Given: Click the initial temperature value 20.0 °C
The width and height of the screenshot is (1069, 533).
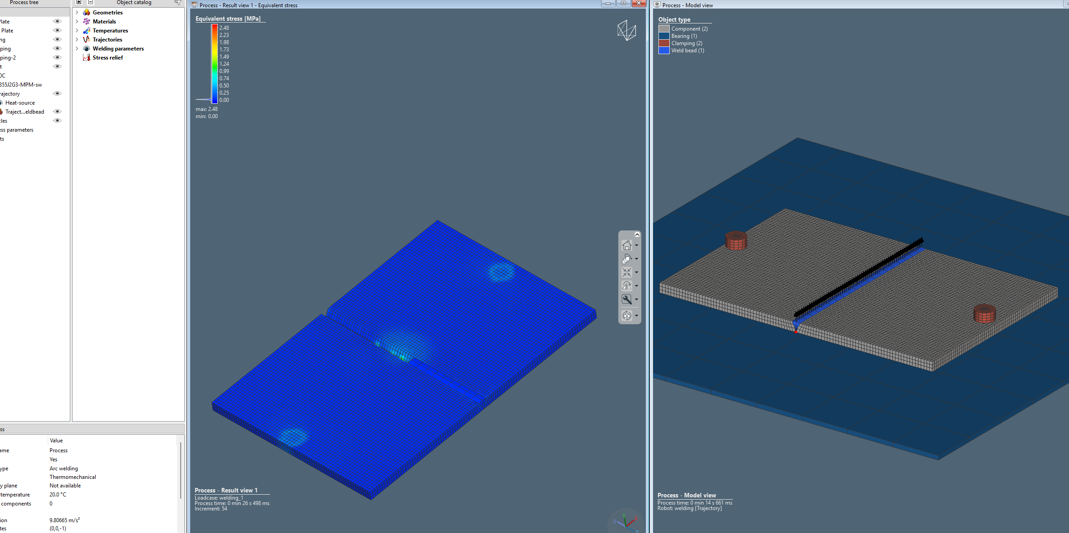Looking at the screenshot, I should [58, 495].
